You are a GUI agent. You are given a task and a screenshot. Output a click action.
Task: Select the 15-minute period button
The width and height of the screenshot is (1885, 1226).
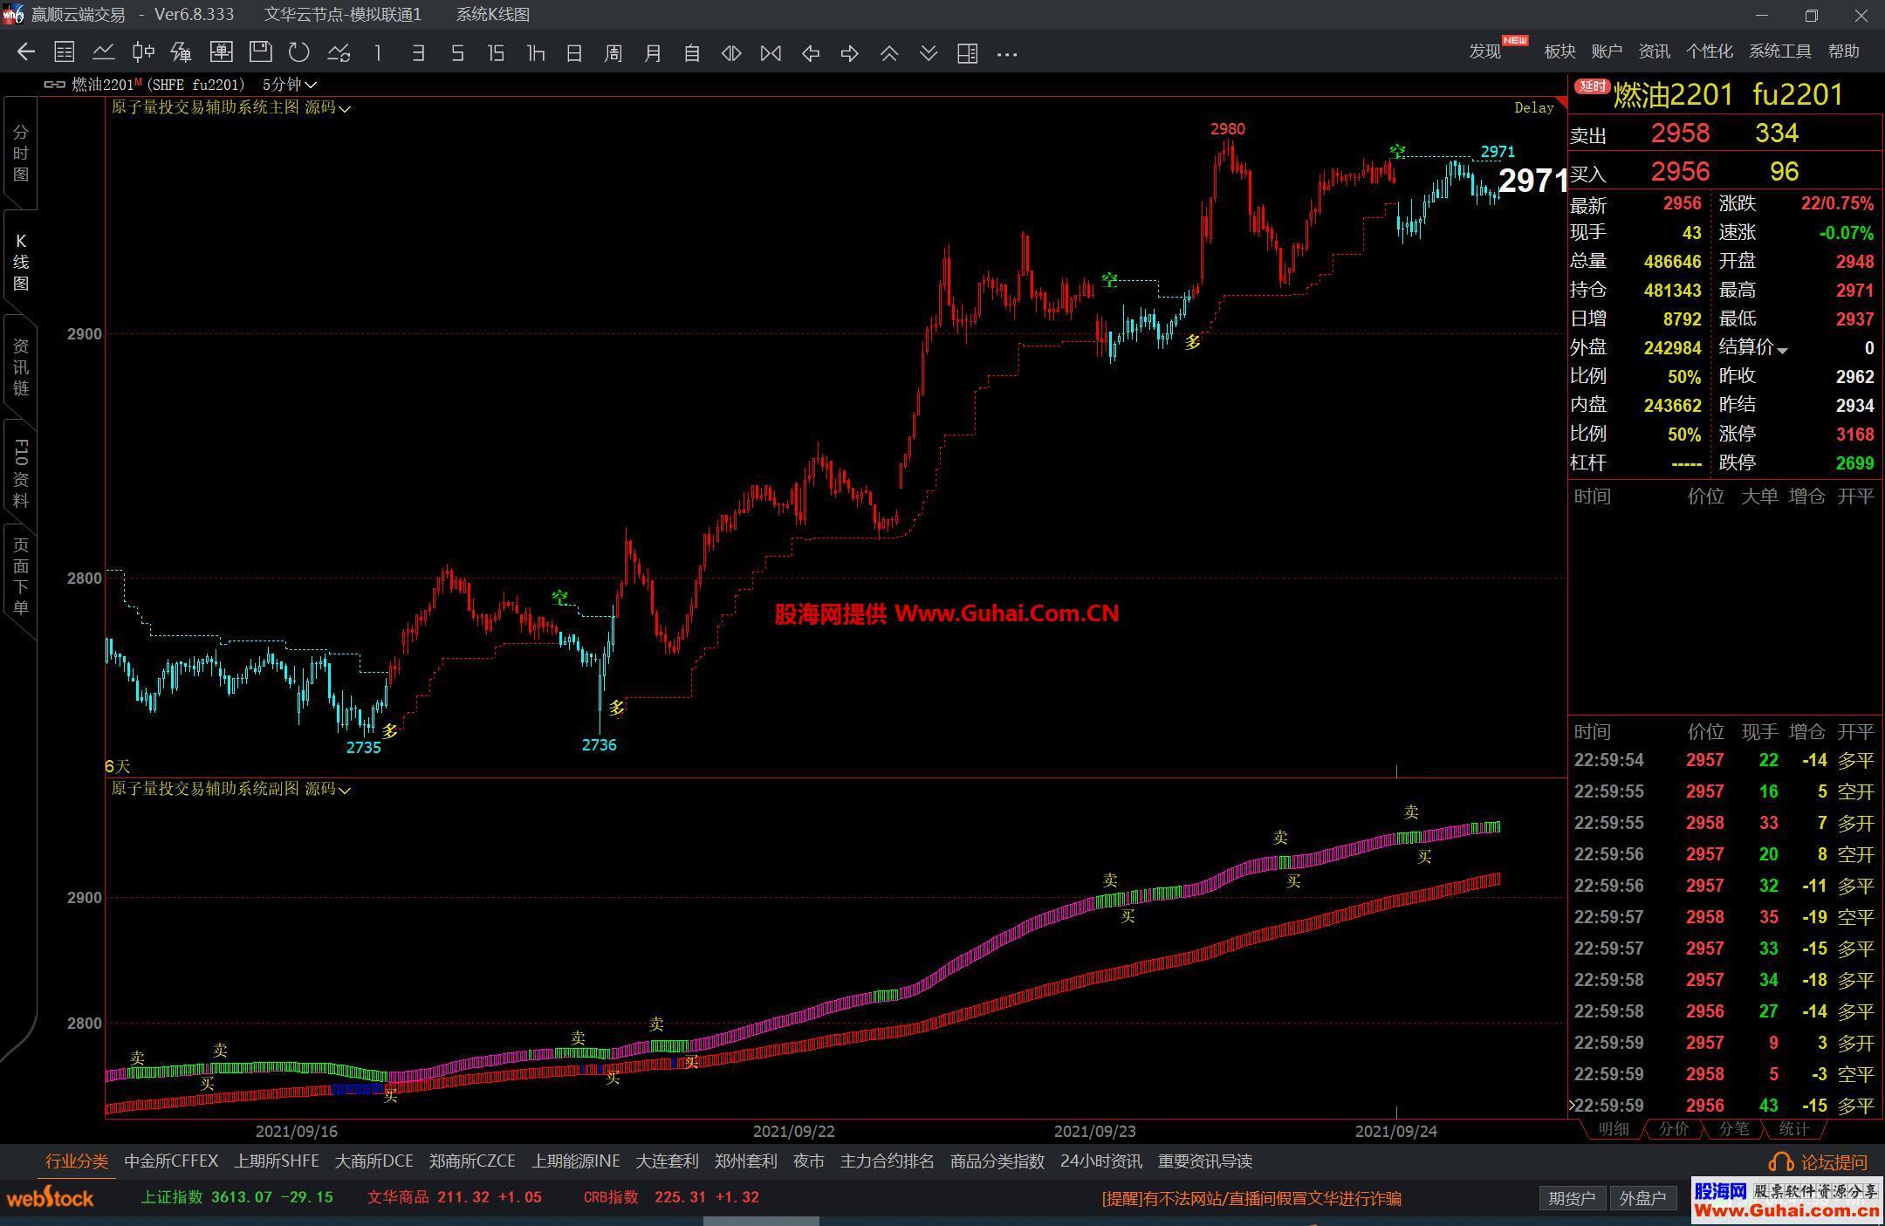496,53
